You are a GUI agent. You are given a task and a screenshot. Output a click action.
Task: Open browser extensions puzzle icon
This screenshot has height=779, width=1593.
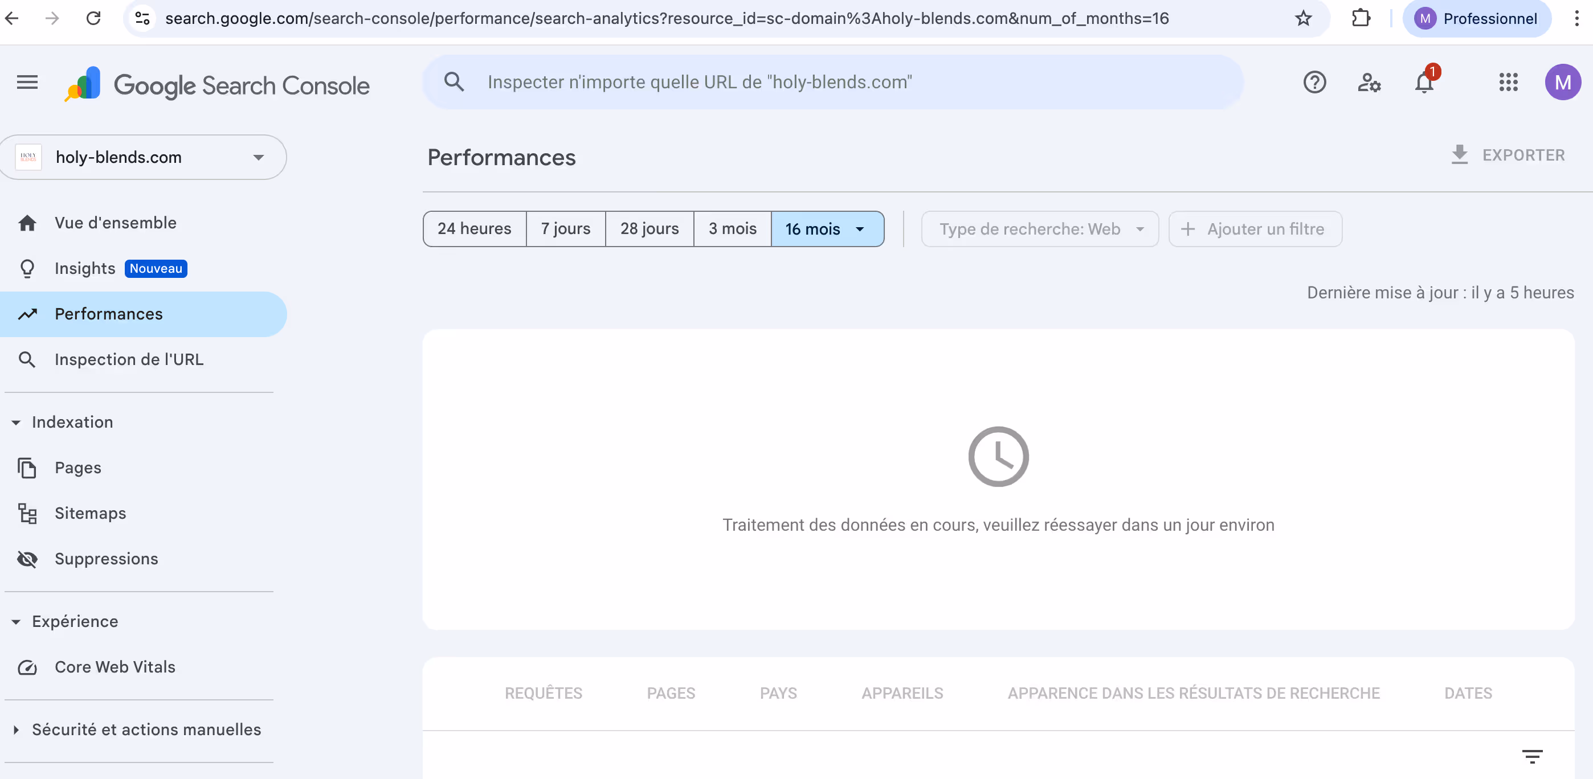click(x=1361, y=19)
